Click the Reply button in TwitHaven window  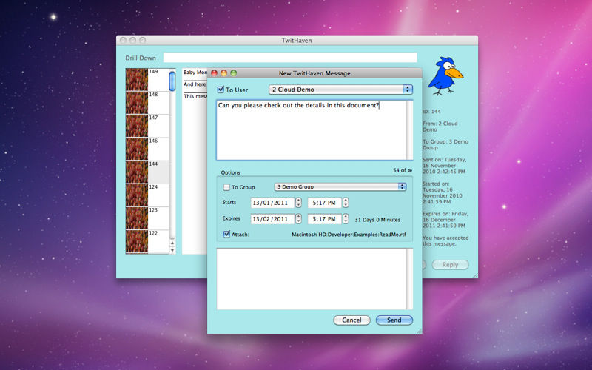pos(450,265)
